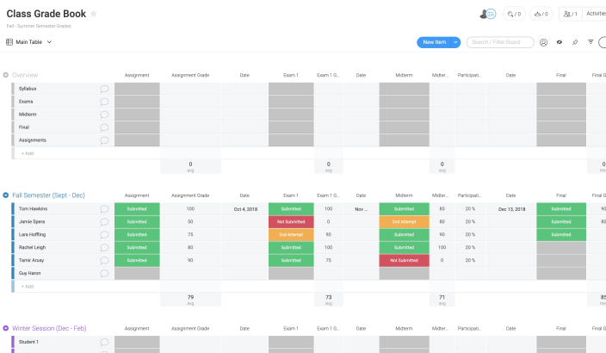
Task: Change Jamie Spera's Not Submitted Exam 1 status
Action: (x=291, y=222)
